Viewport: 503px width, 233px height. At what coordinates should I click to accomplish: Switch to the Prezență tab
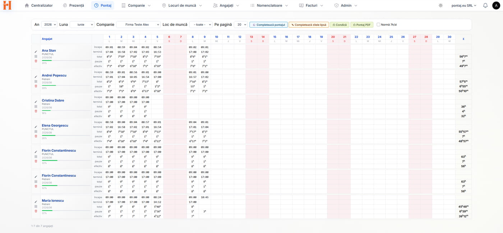(73, 5)
